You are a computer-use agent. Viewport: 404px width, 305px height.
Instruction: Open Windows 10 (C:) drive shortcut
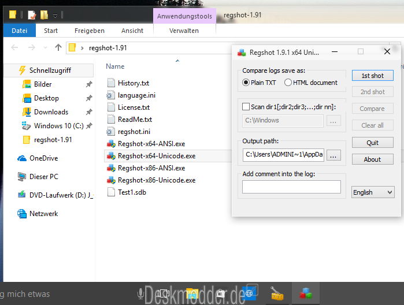[x=59, y=126]
